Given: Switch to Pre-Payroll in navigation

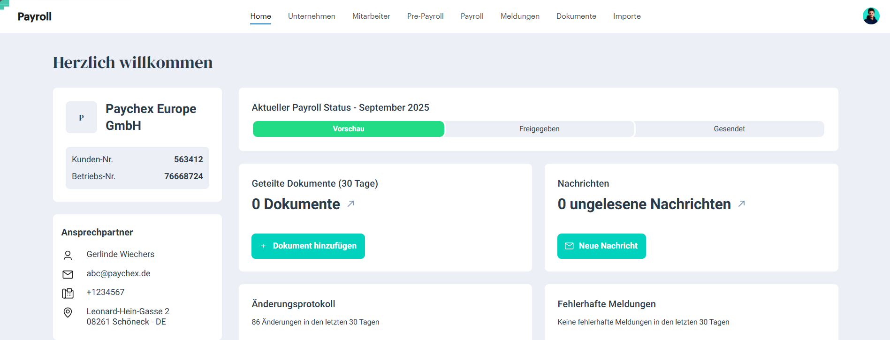Looking at the screenshot, I should pos(425,16).
